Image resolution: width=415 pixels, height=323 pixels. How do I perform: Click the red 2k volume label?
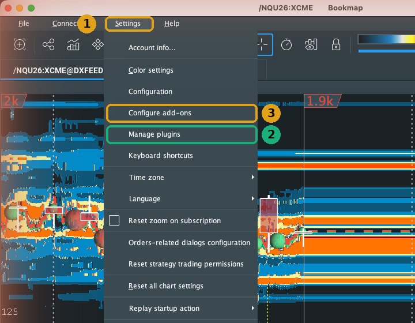tap(13, 101)
